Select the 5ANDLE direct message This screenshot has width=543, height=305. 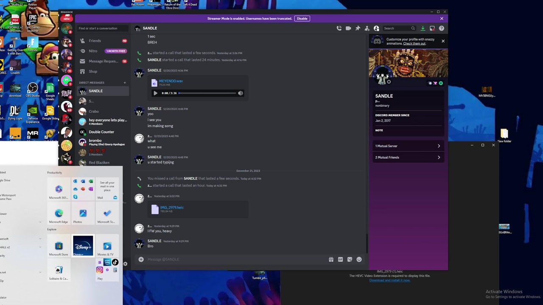(x=103, y=91)
